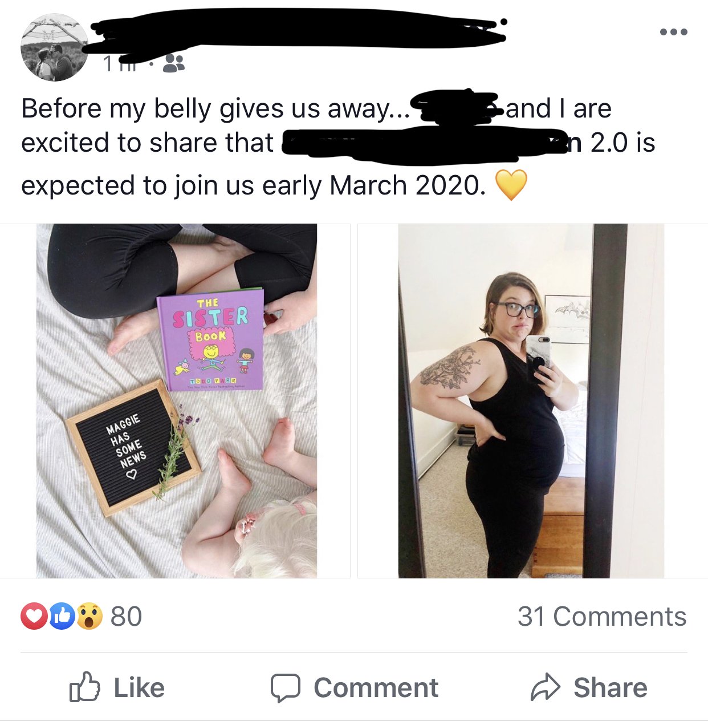Screen dimensions: 708x721
Task: Tap the post timestamp
Action: click(x=120, y=64)
